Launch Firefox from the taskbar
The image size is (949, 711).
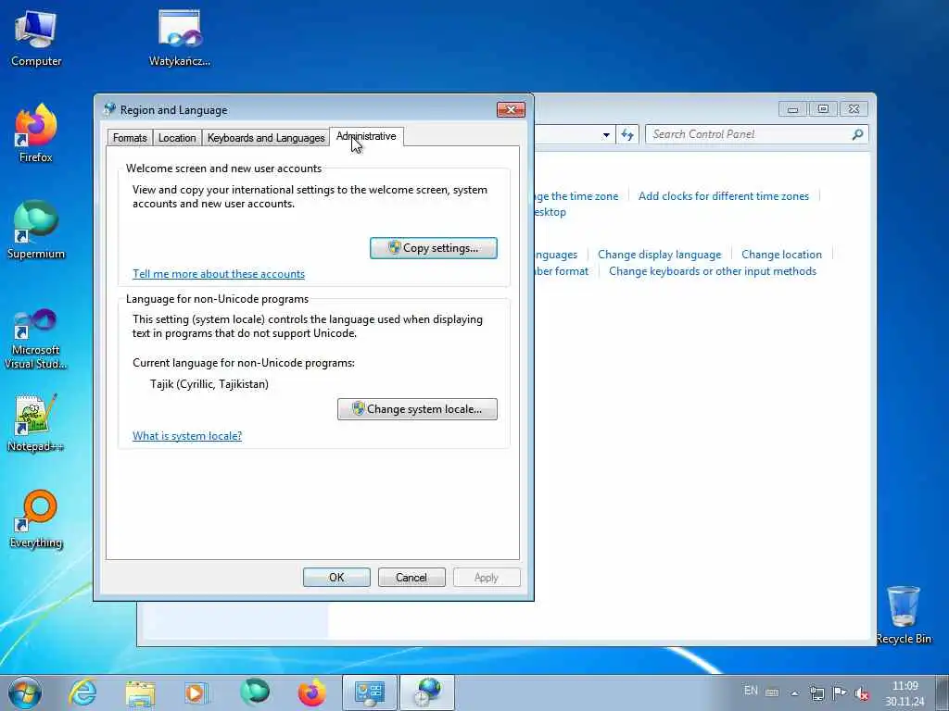[x=311, y=692]
